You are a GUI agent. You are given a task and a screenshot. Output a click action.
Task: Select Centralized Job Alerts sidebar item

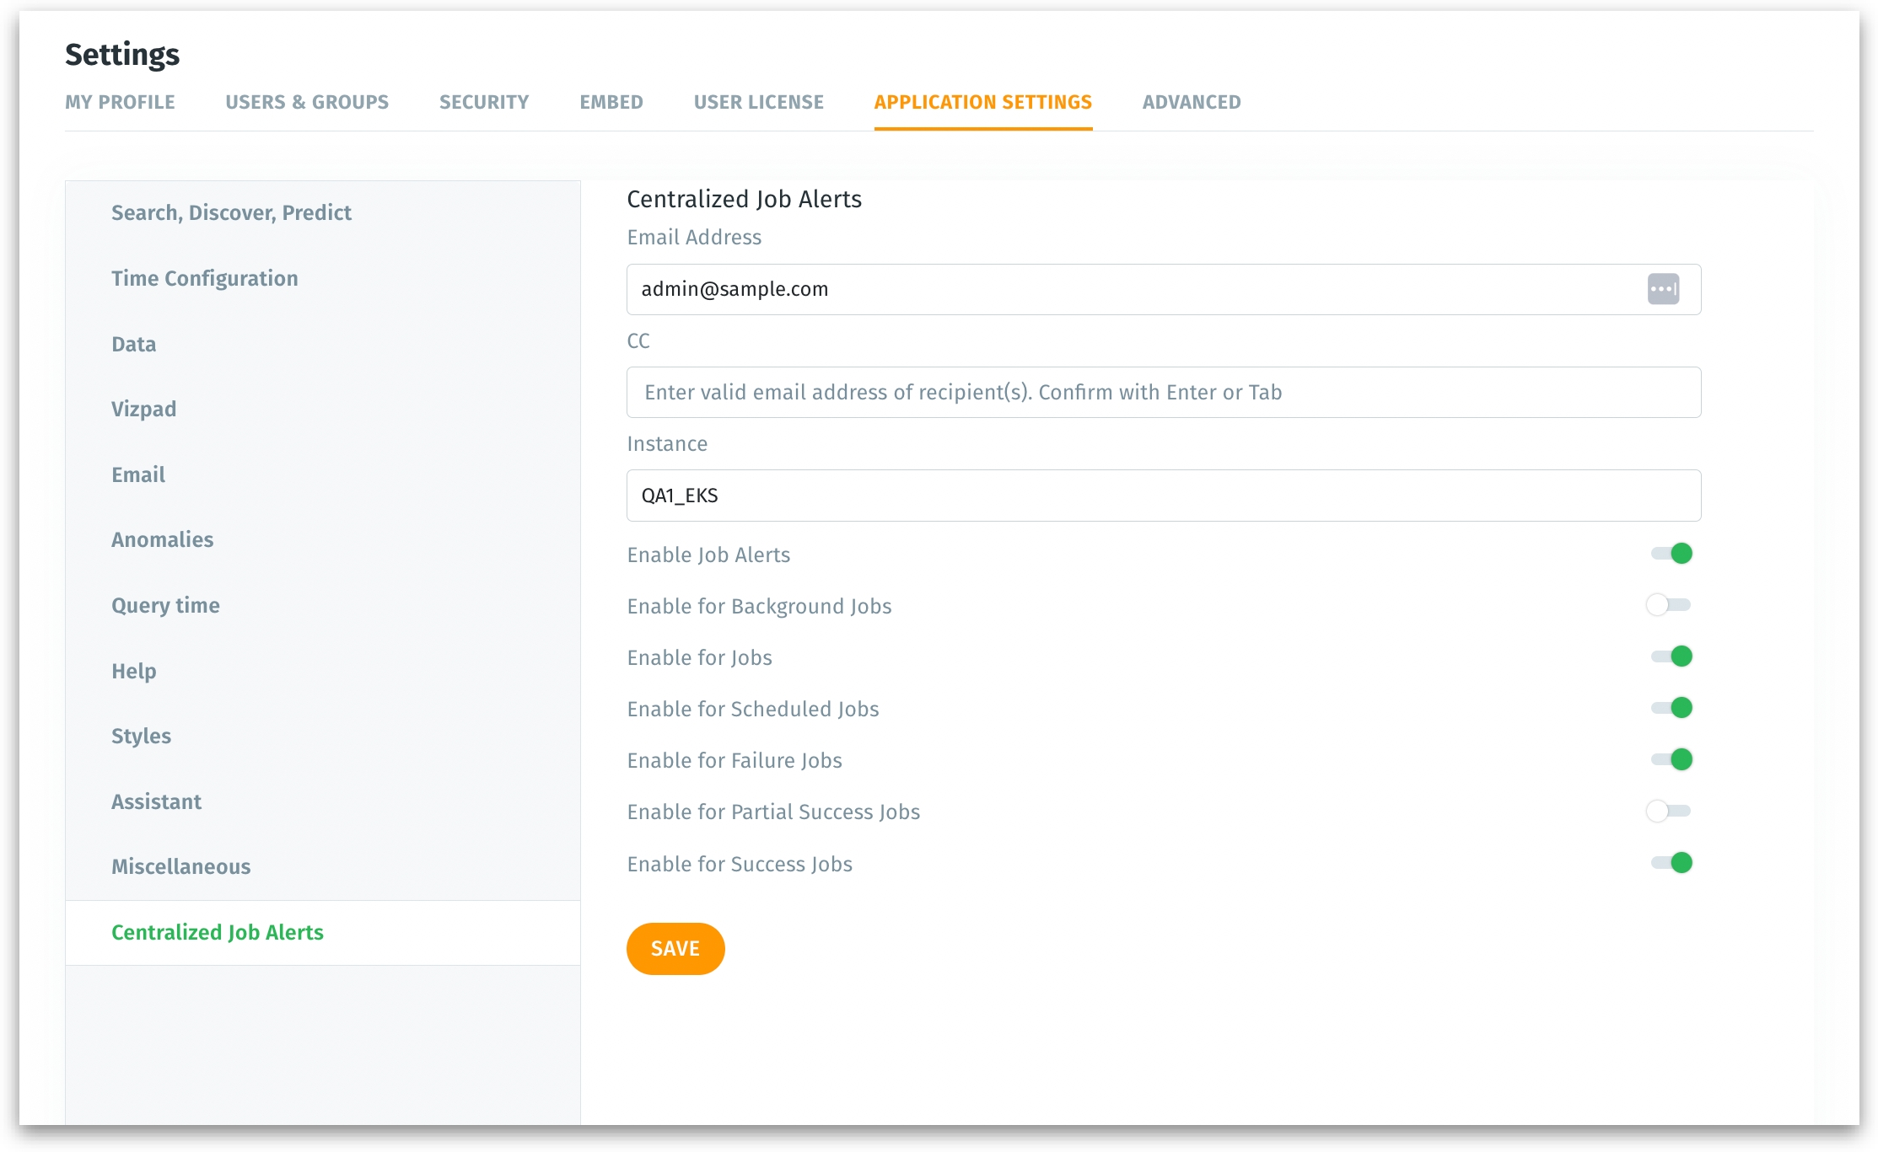tap(323, 933)
